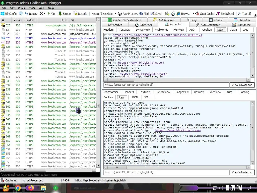Click View in Notepad for response

[x=242, y=172]
